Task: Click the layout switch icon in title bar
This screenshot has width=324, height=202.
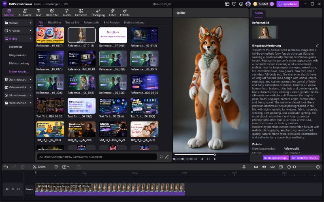Action: [x=227, y=4]
